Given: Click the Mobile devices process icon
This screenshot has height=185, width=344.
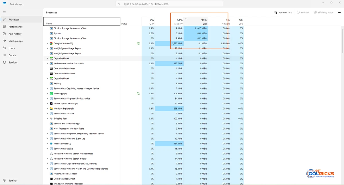Looking at the screenshot, I should [x=51, y=144].
